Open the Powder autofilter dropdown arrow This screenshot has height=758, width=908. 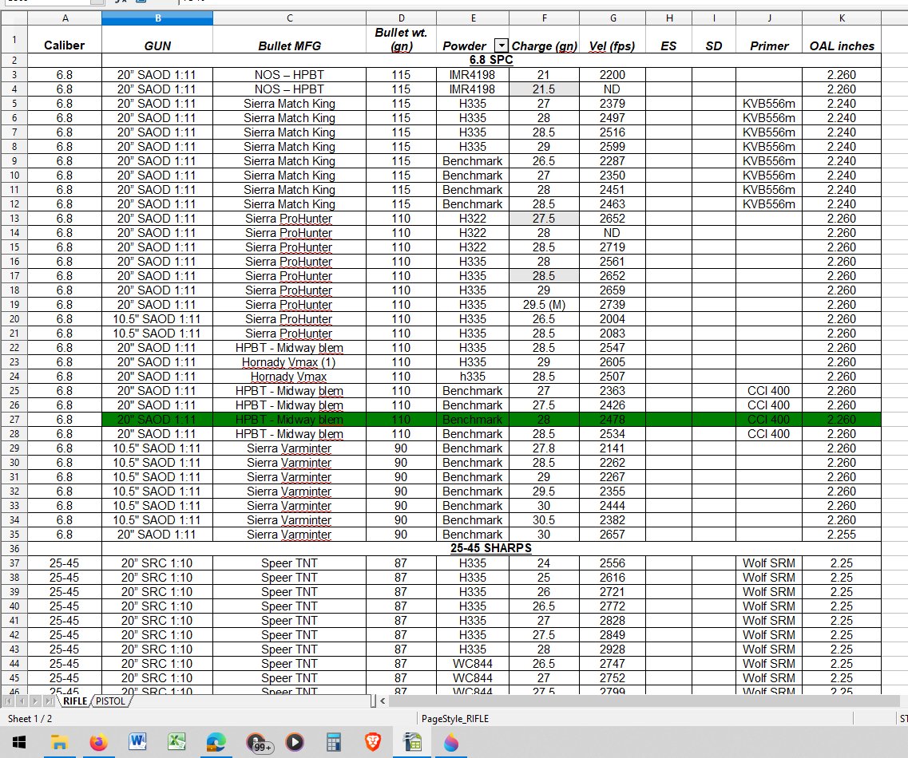[502, 45]
